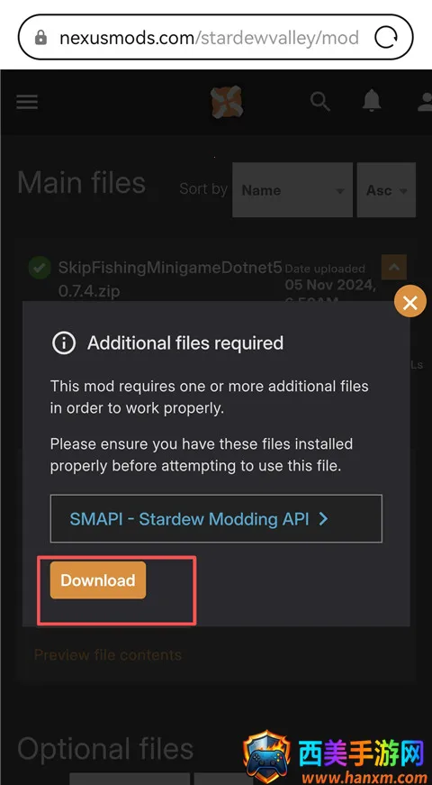Click the Nexus Mods logo
Image resolution: width=432 pixels, height=785 pixels.
coord(227,102)
